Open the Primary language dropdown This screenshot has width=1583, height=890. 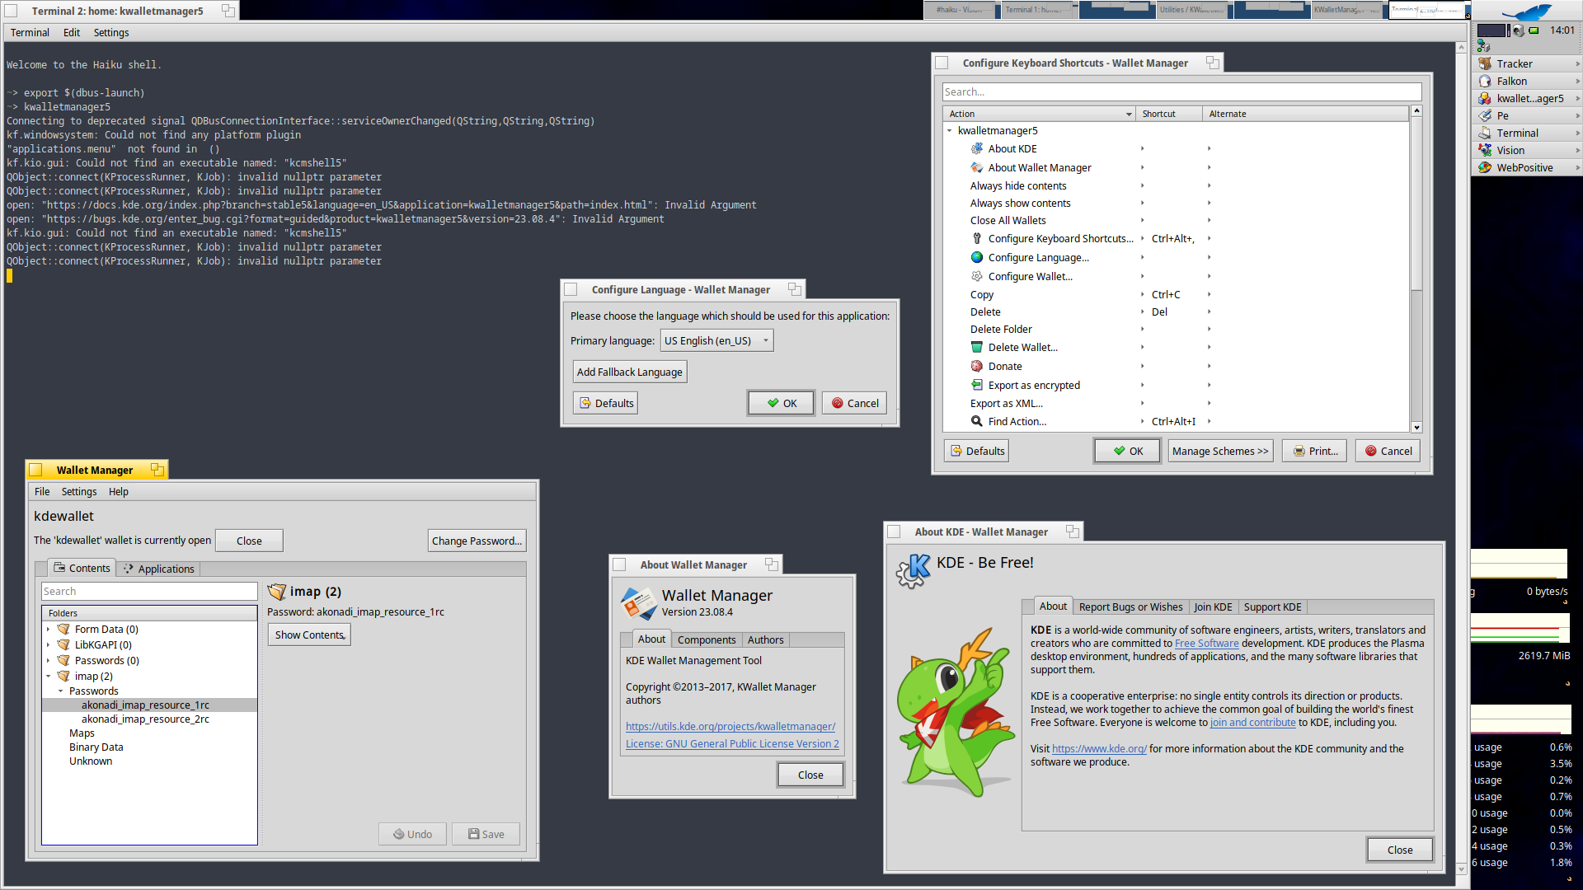(x=716, y=340)
